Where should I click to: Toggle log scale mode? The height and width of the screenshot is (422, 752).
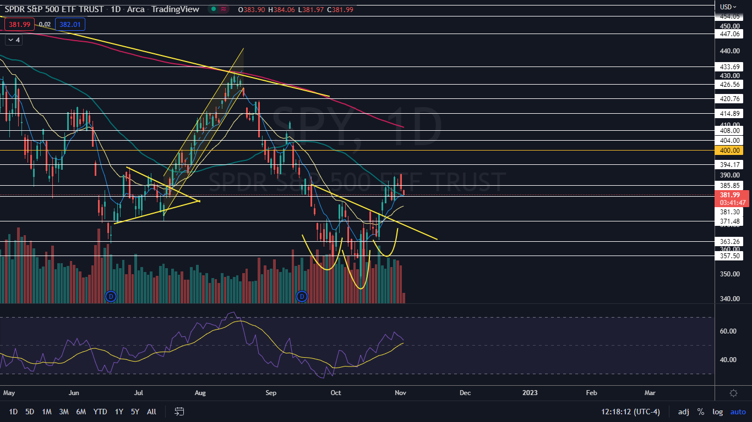point(718,412)
